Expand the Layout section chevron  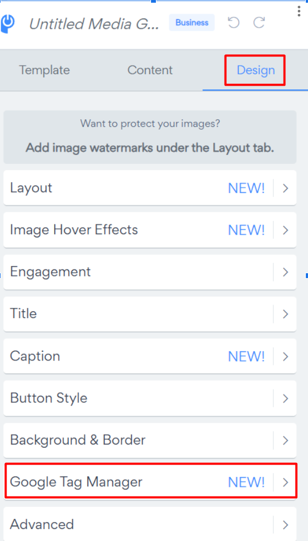click(285, 188)
